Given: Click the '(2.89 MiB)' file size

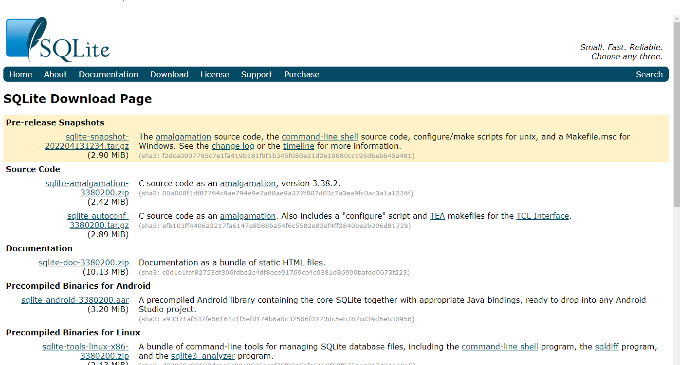Looking at the screenshot, I should (108, 234).
